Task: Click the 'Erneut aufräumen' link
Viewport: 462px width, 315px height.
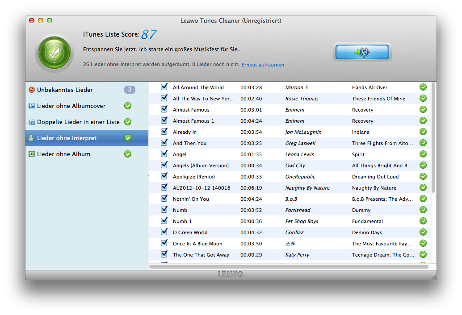Action: [x=263, y=65]
